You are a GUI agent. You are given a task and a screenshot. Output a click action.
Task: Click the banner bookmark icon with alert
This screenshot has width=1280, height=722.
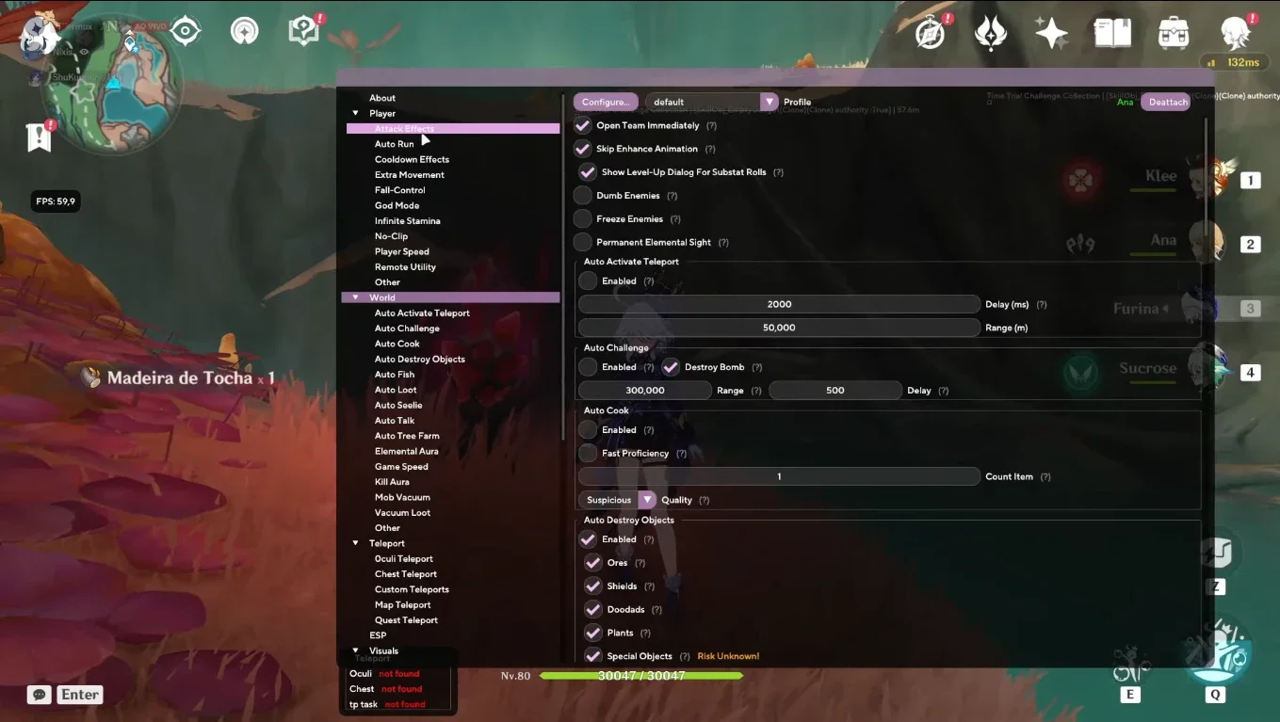coord(39,136)
